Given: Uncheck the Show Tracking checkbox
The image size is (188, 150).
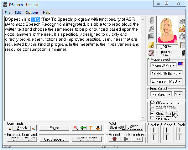Looking at the screenshot, I should [152, 113].
